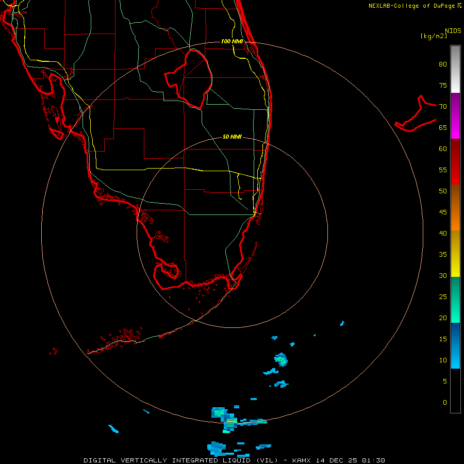Image resolution: width=464 pixels, height=464 pixels.
Task: Pick the magenta segment of the color scale
Action: 455,116
